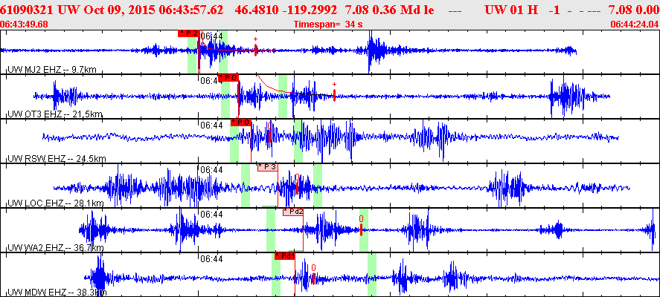
Task: Select the P 0 pick flag on RSW trace
Action: 241,123
